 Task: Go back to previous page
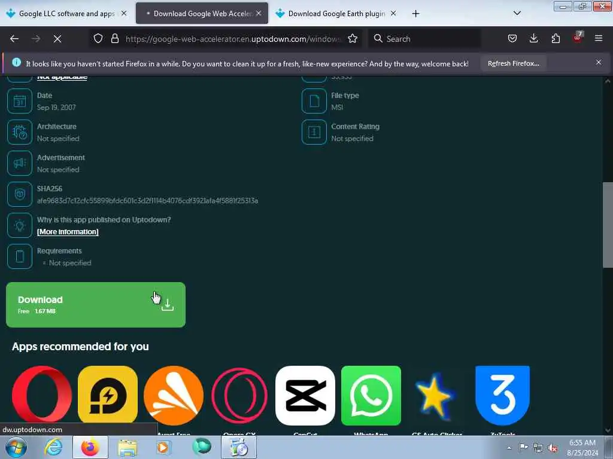click(x=14, y=39)
